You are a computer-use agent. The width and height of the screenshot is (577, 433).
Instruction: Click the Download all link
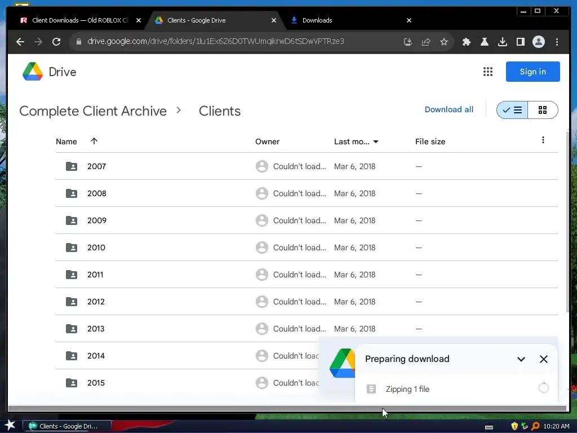(x=449, y=109)
